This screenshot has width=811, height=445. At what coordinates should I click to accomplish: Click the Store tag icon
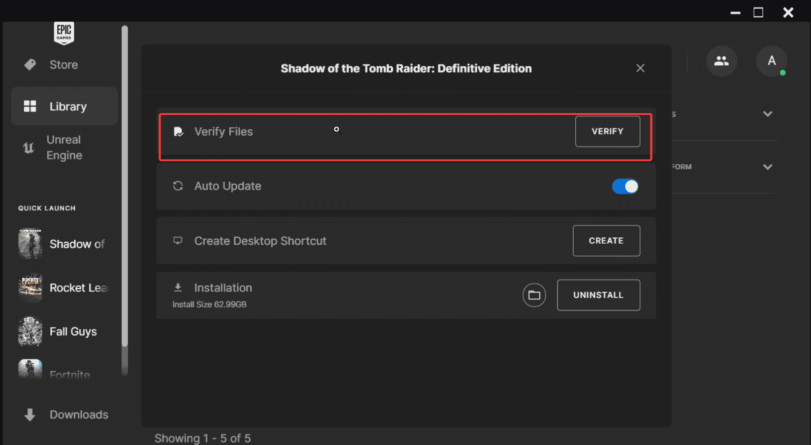click(30, 65)
